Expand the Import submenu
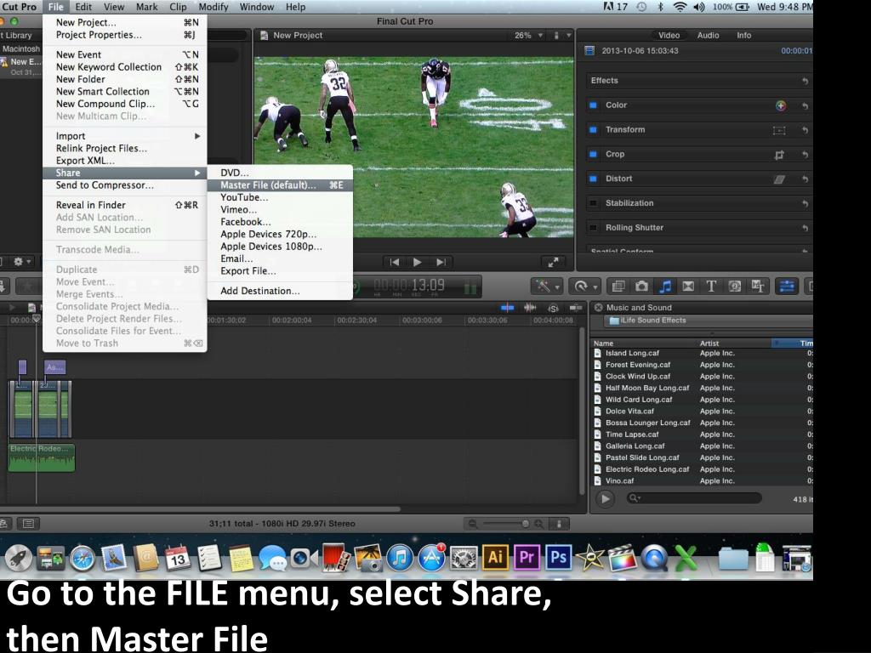 (x=125, y=136)
